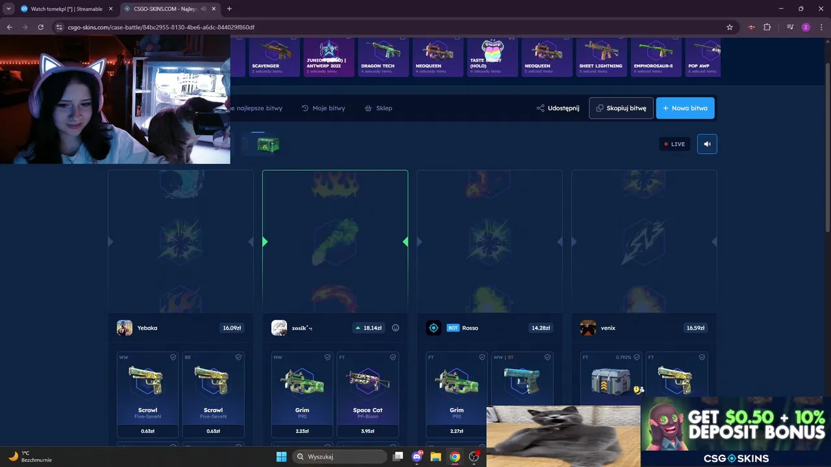Click the BOT badge beside Rosso

[x=453, y=328]
